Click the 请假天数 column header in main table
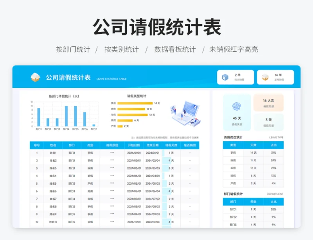Screen dimensions: 313x240 tap(171, 145)
